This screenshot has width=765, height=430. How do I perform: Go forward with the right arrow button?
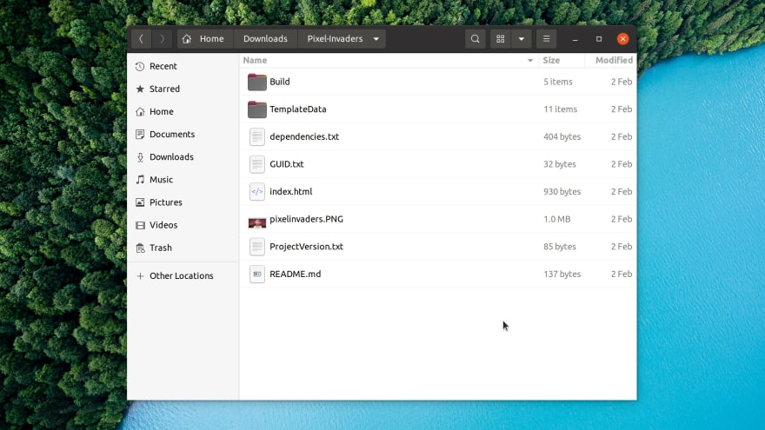pyautogui.click(x=162, y=39)
